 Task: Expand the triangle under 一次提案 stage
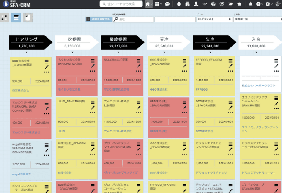point(72,52)
